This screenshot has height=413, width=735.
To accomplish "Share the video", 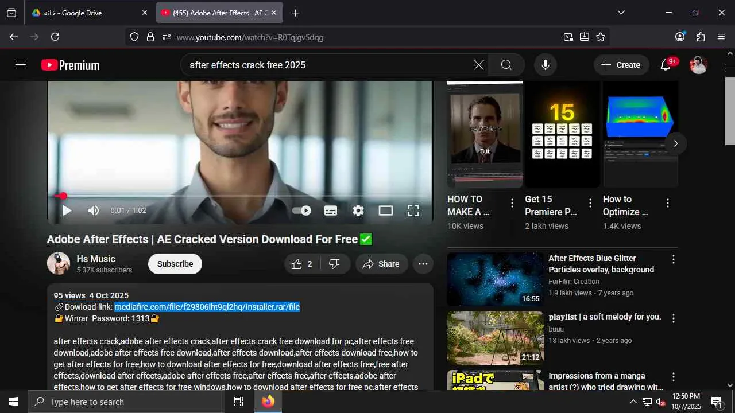I will coord(382,264).
